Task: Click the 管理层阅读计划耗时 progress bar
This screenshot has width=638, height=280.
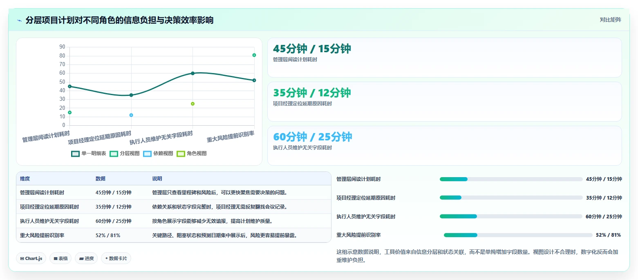Action: 511,179
